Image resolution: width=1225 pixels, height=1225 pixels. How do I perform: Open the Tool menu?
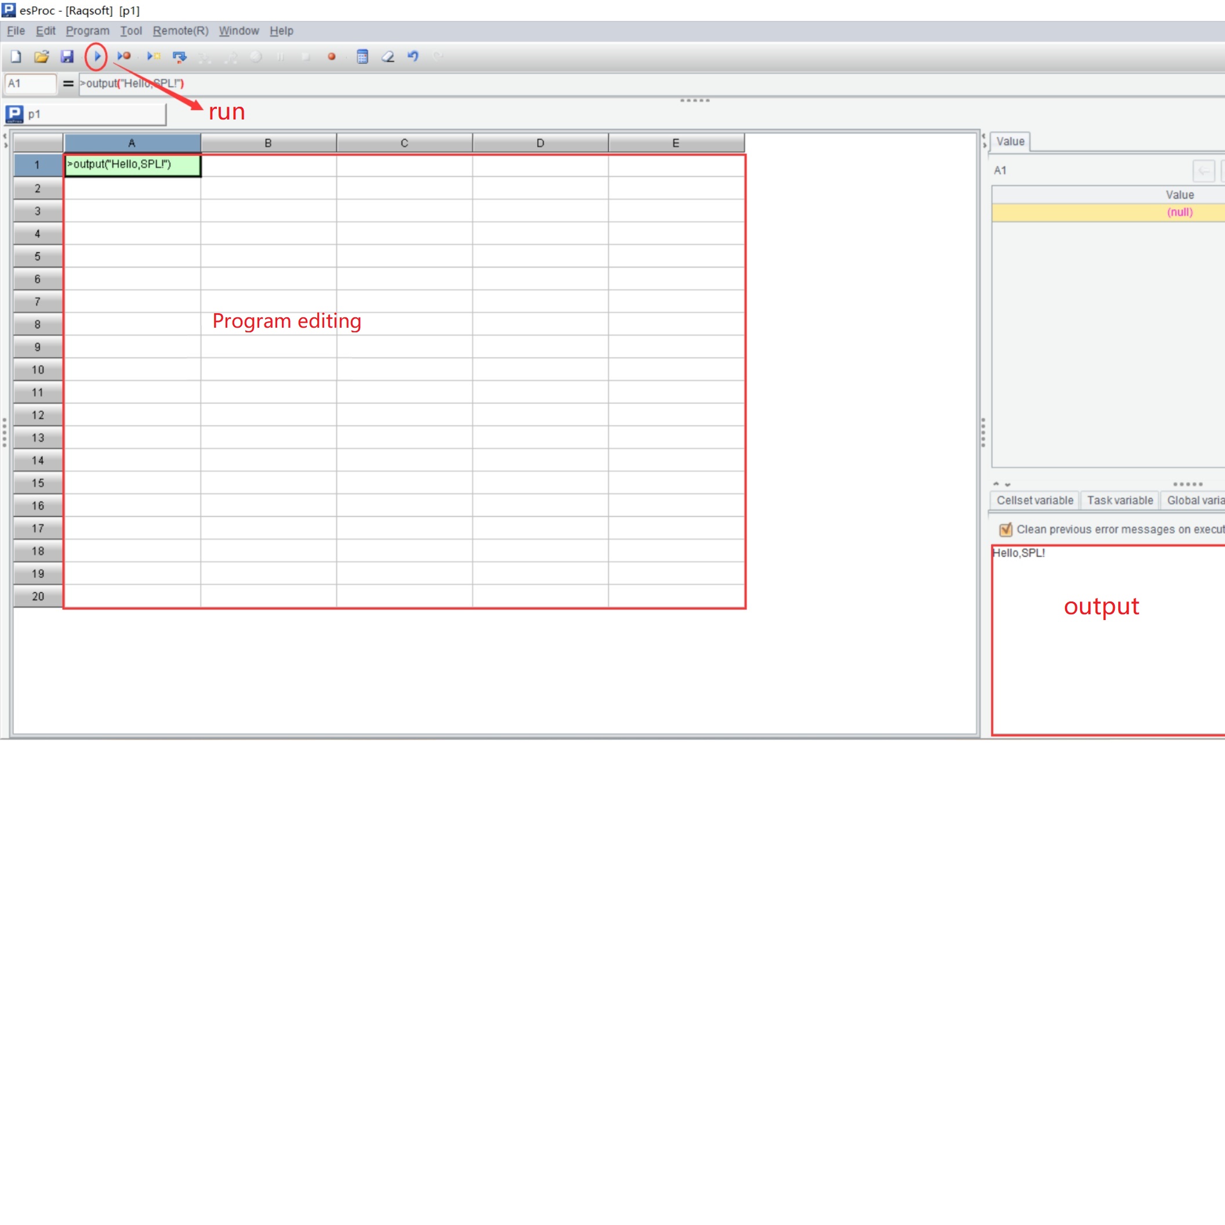point(131,30)
